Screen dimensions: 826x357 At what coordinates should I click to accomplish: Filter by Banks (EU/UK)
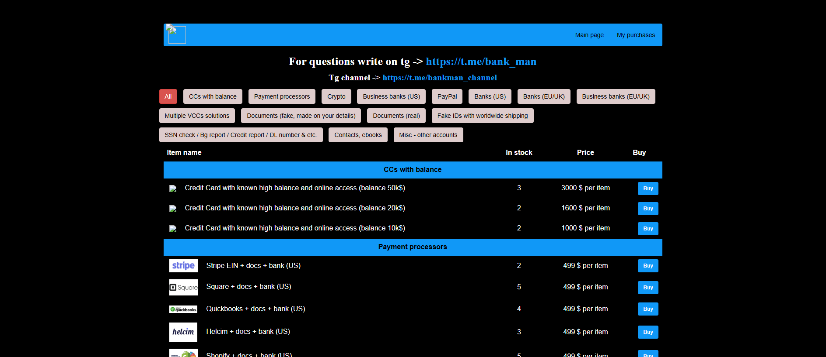tap(544, 96)
